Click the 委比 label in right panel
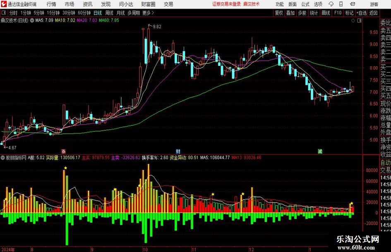391x252 pixels. 385,23
